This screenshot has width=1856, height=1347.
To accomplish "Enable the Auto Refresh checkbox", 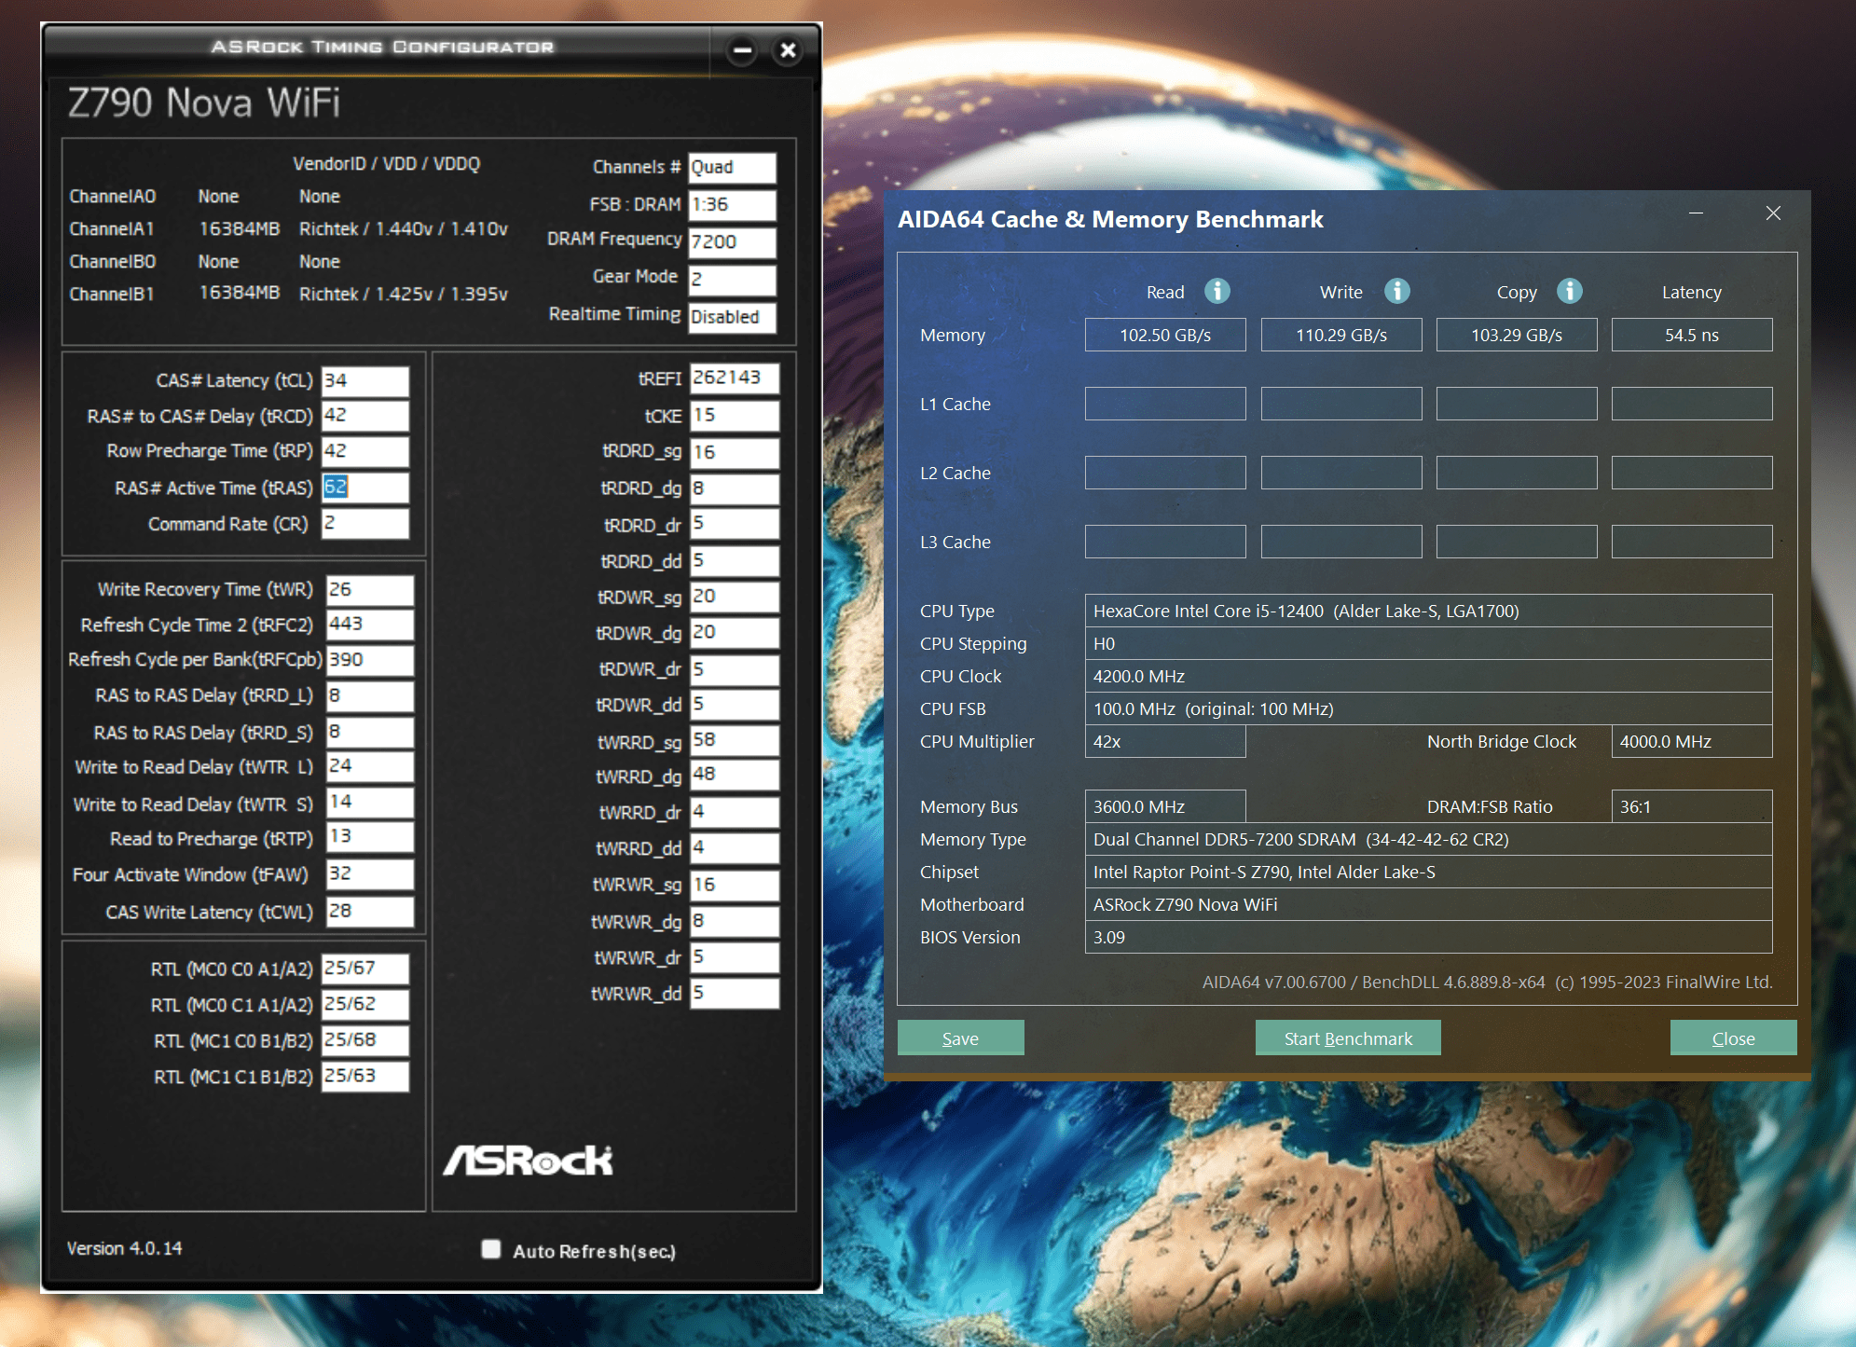I will (491, 1249).
